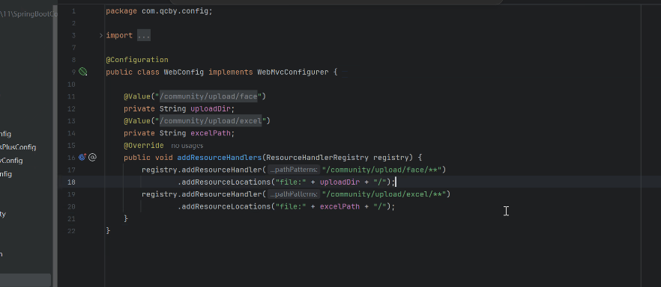
Task: Click the 'no usages' hint after @Override
Action: (x=187, y=146)
